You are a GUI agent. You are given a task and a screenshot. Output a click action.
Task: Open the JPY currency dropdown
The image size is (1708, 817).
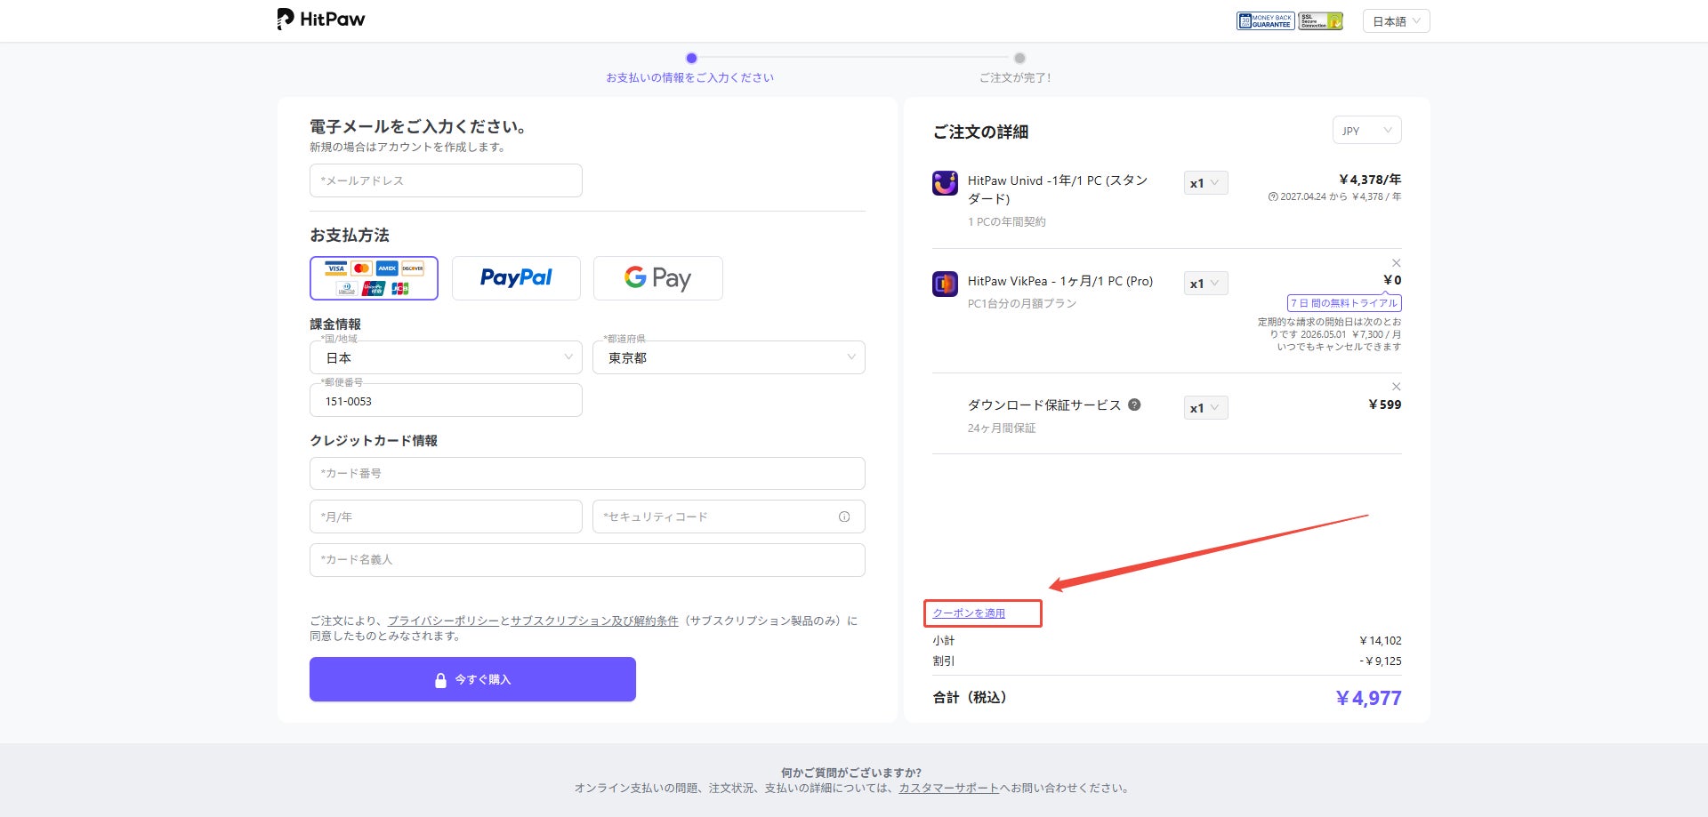[1366, 131]
